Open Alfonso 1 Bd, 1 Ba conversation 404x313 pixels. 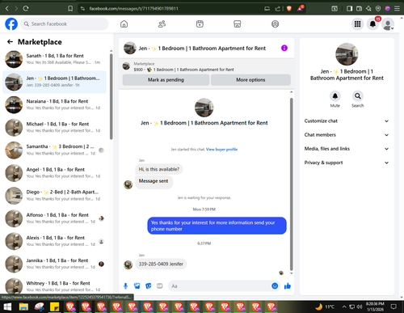coord(54,218)
